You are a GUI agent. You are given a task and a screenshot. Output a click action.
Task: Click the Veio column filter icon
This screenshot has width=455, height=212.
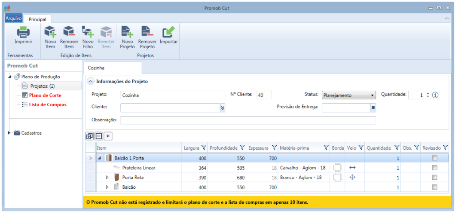(x=361, y=148)
